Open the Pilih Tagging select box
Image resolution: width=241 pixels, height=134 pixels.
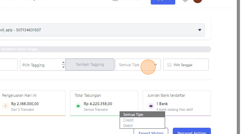pos(43,65)
